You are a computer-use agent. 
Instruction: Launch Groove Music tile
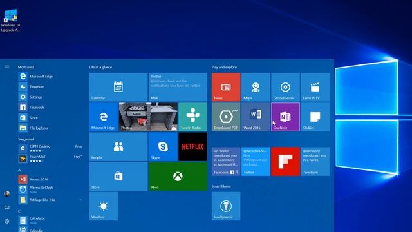pyautogui.click(x=285, y=87)
